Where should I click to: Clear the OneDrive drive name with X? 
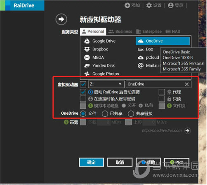[x=187, y=84]
